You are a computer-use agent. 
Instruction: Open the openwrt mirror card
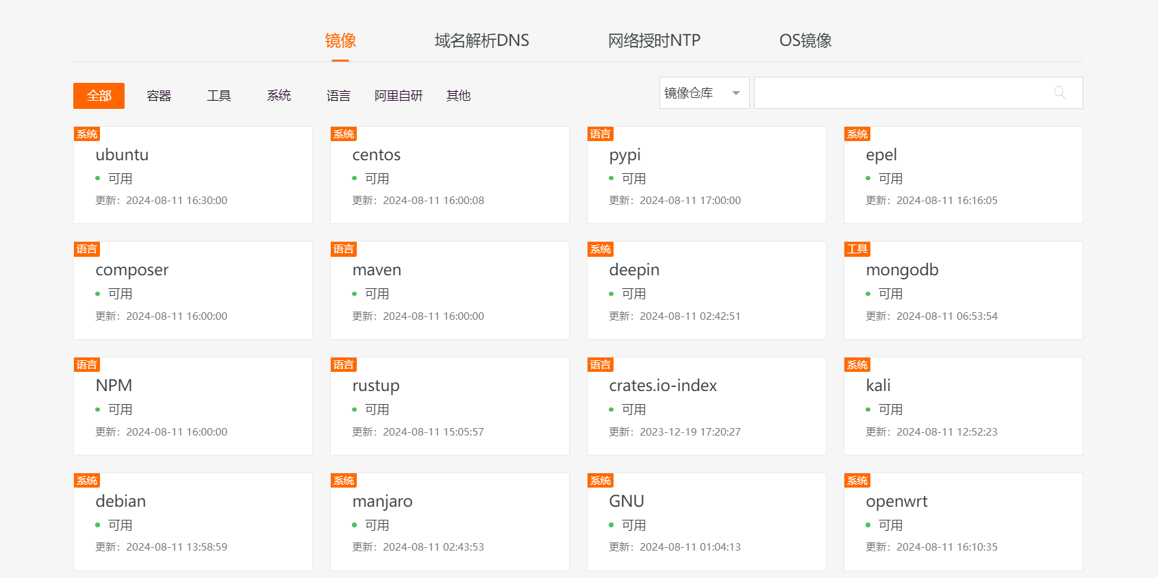[964, 522]
